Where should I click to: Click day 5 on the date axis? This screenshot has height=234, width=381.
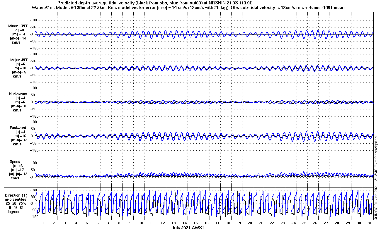coord(87,223)
